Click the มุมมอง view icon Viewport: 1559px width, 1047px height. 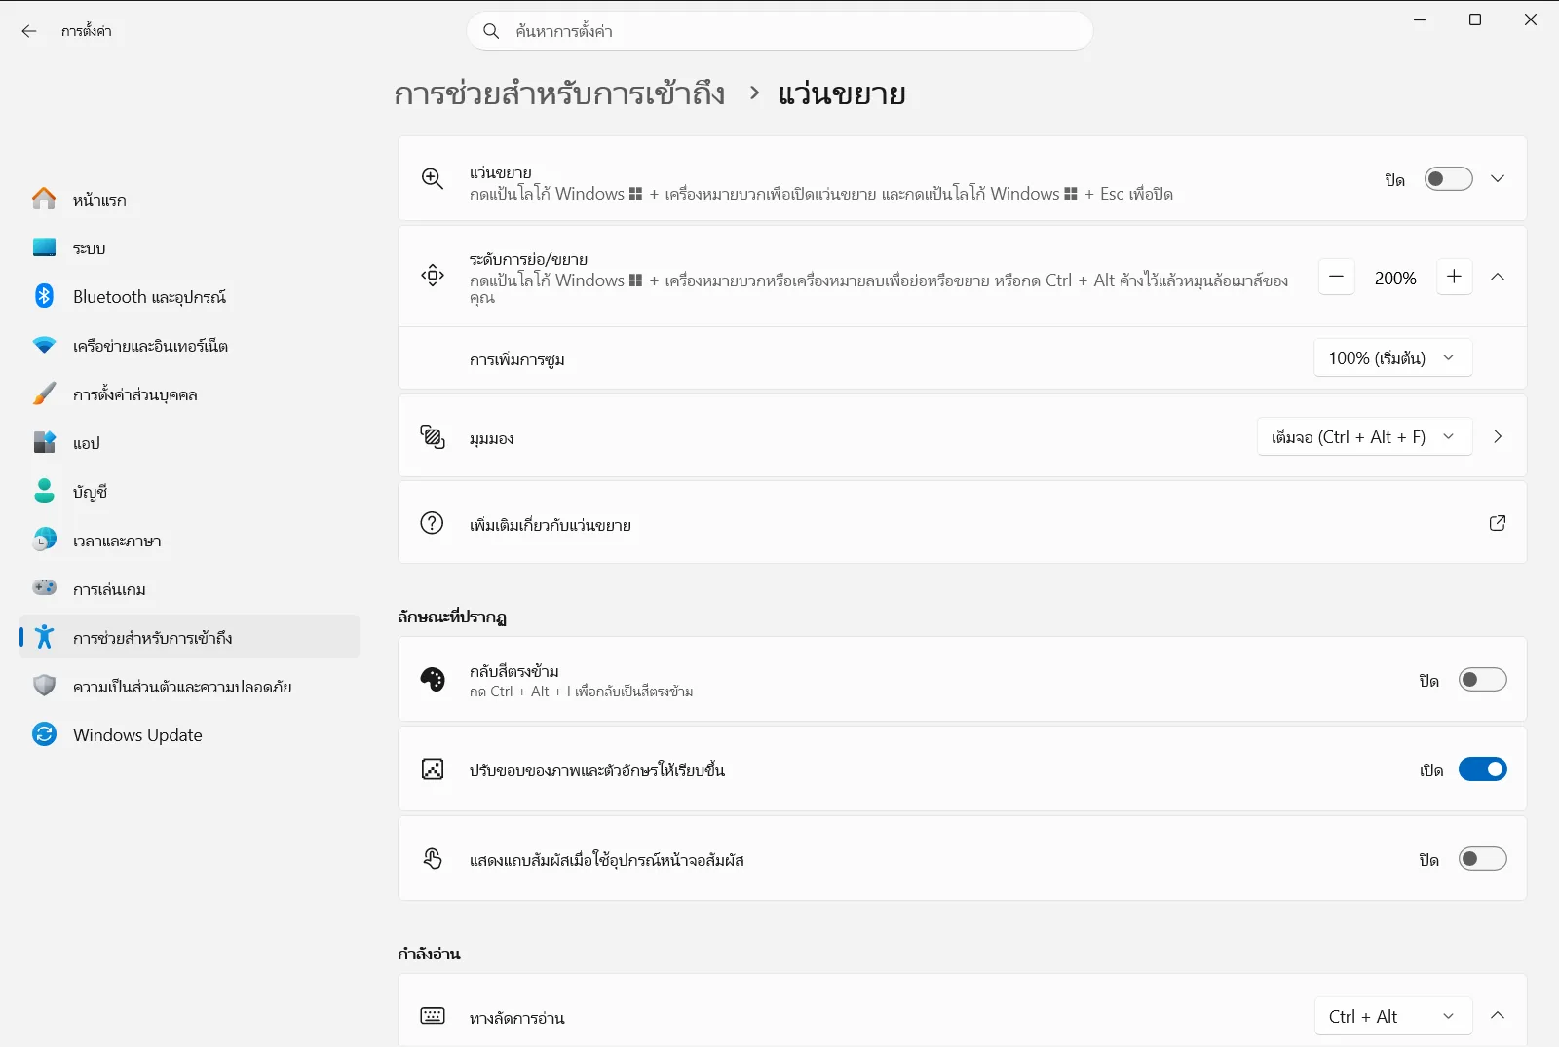[x=433, y=437]
